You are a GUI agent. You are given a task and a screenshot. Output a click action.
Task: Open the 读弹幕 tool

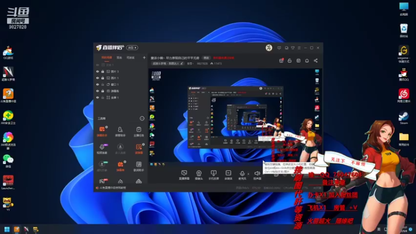138,149
